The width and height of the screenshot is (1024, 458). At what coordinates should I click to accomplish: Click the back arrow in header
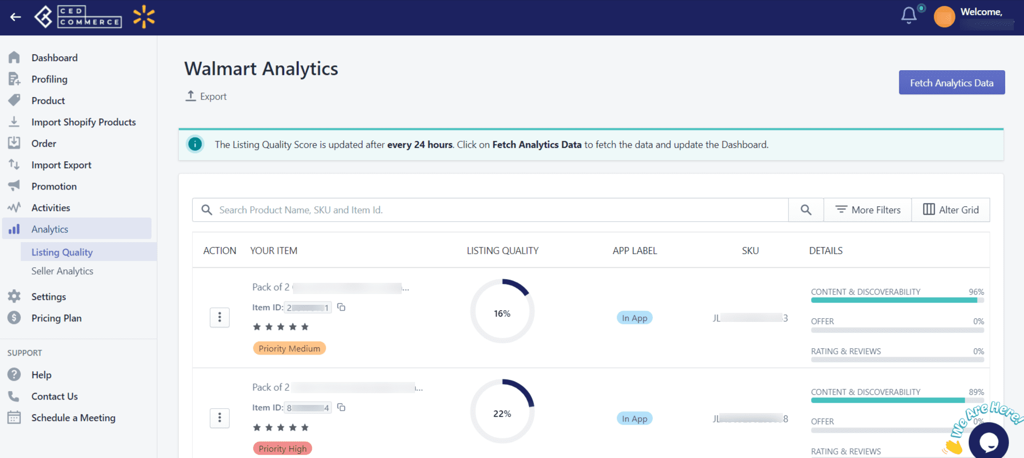16,17
